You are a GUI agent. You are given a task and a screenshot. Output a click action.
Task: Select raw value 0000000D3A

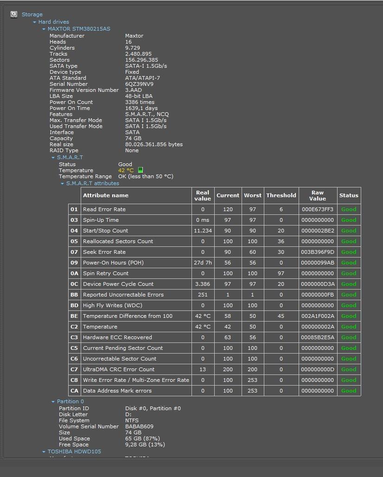pos(318,284)
